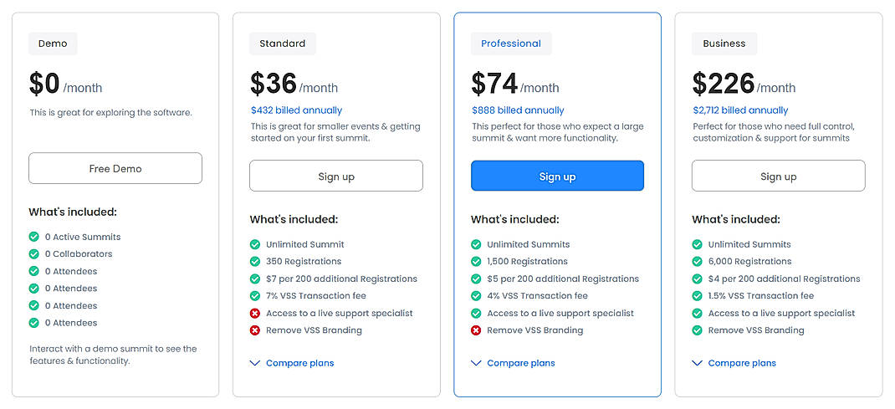The height and width of the screenshot is (409, 895).
Task: Select the Business plan label tag
Action: [724, 43]
